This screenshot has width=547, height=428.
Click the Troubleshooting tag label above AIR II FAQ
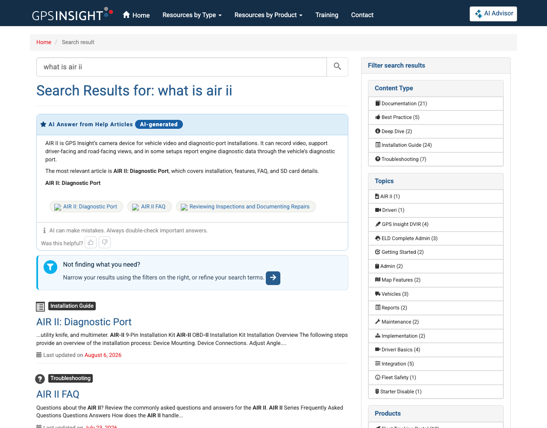point(71,378)
